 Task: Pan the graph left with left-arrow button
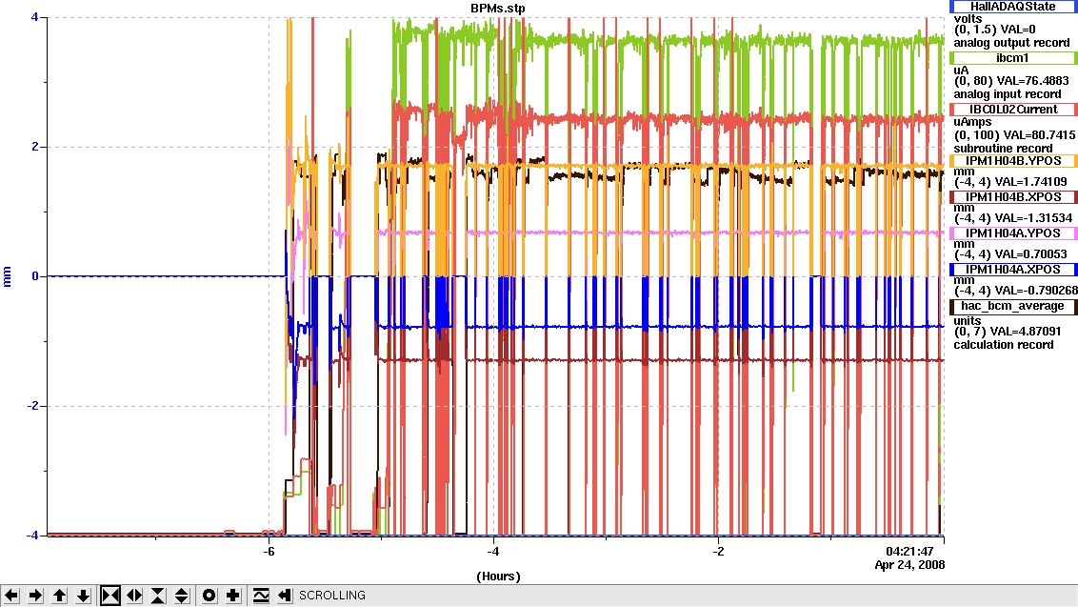point(11,596)
